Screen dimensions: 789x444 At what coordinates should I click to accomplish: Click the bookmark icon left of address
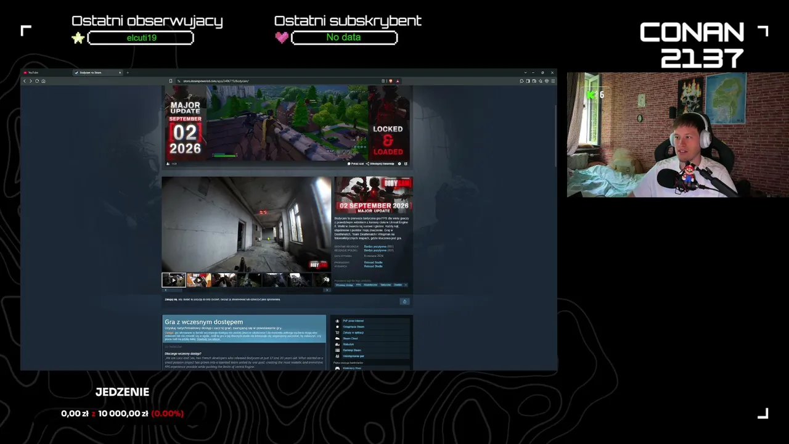coord(171,81)
